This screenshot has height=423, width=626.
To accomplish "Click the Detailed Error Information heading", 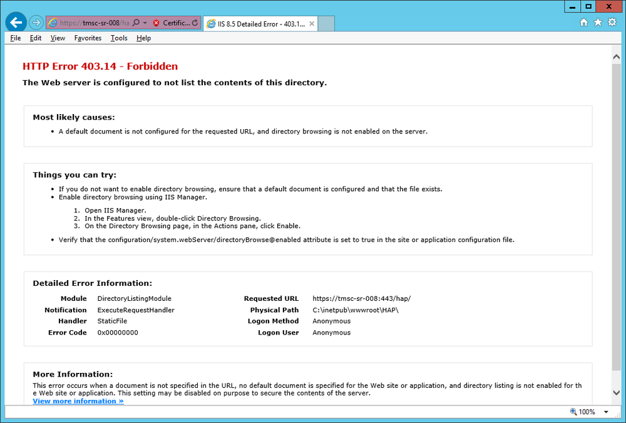I will [x=92, y=283].
